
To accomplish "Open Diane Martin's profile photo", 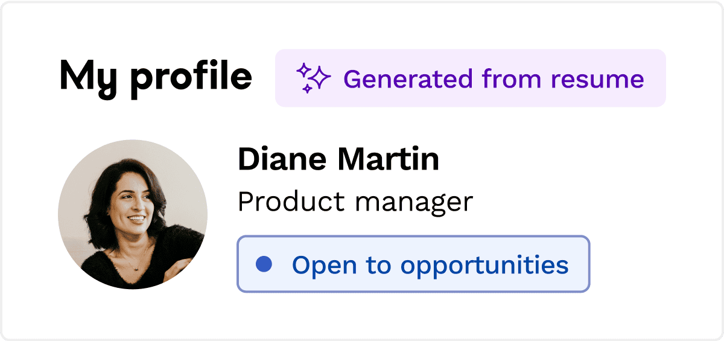I will tap(133, 214).
